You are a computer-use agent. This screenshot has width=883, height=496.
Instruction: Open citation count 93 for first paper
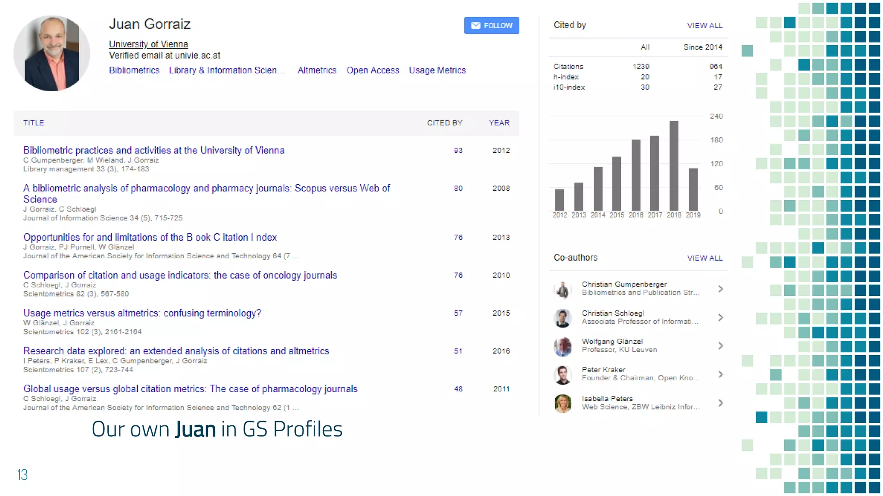tap(458, 150)
